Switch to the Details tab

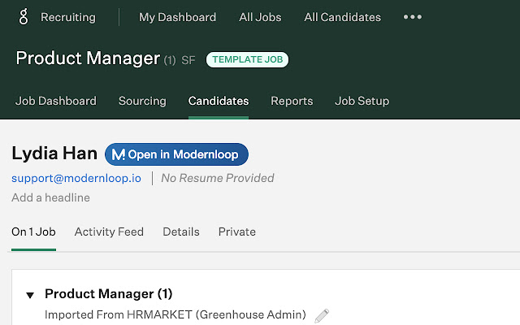[x=180, y=232]
